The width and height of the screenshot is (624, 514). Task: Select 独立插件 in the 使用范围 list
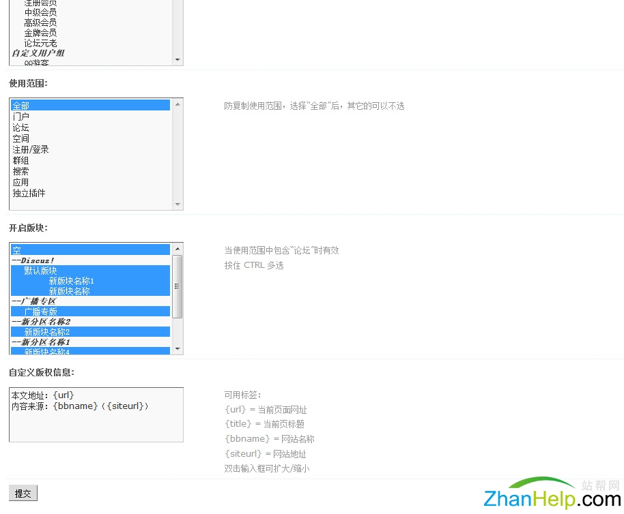[x=90, y=193]
